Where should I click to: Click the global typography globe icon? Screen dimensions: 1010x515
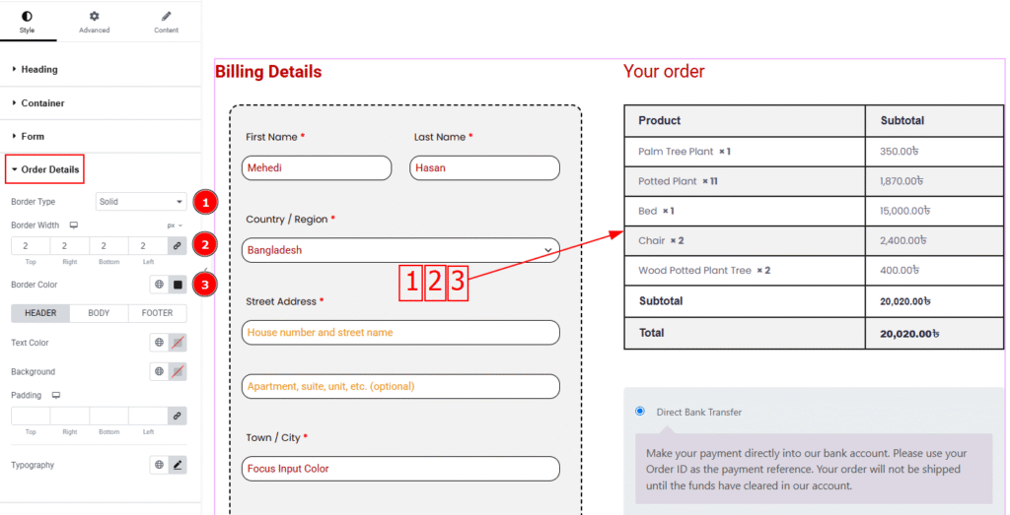click(158, 465)
